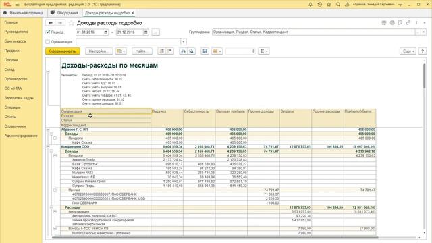Viewport: 432px width, 243px height.
Task: Collapse Абрамов Г. С. ИП group
Action: pos(48,129)
